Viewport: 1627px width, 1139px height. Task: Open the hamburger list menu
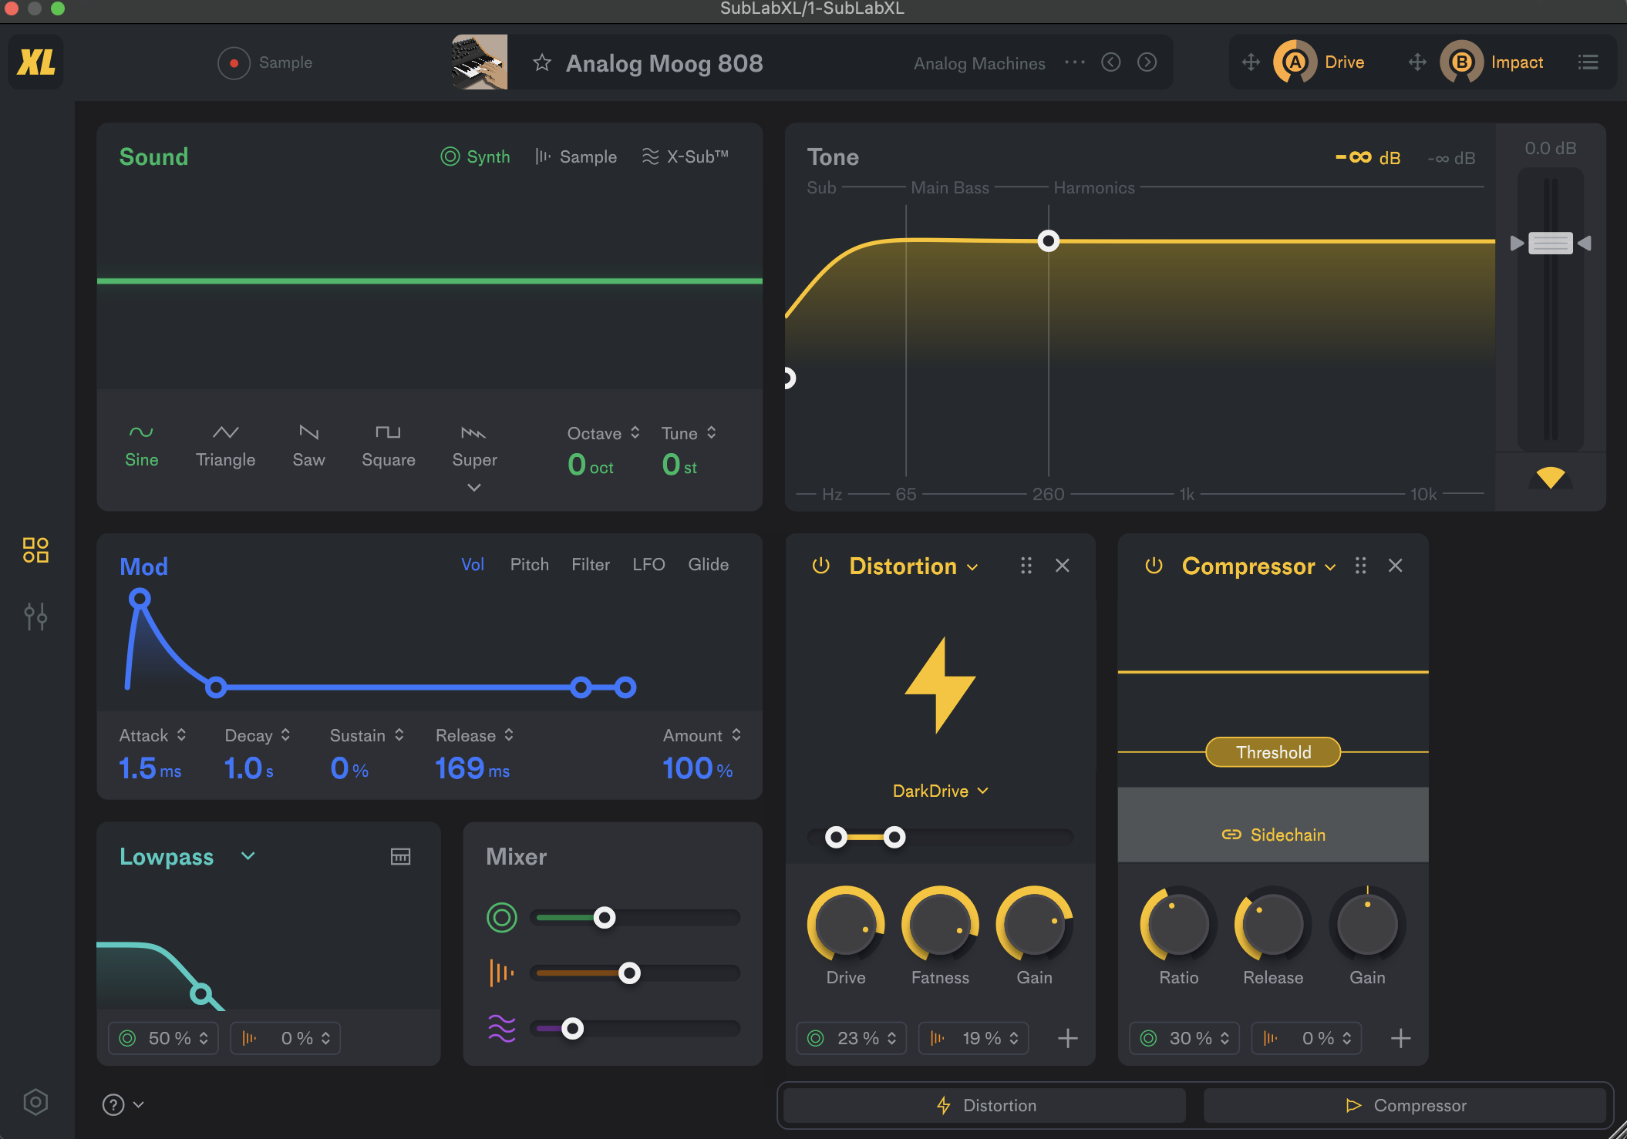point(1588,62)
